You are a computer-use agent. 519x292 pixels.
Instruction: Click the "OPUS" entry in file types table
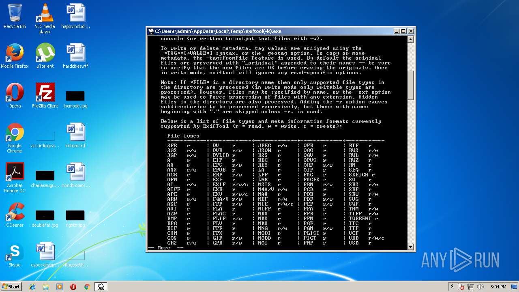click(x=310, y=160)
